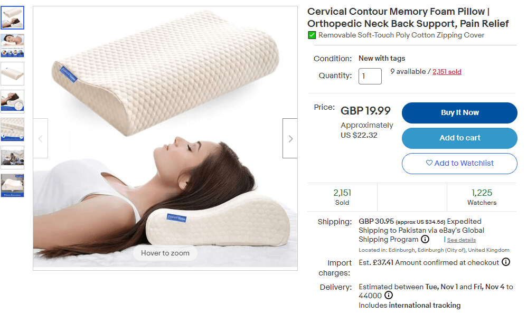Select the fifth thumbnail of pillow texture

pyautogui.click(x=13, y=129)
